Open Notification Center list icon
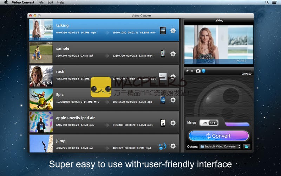The height and width of the screenshot is (176, 281). (274, 2)
